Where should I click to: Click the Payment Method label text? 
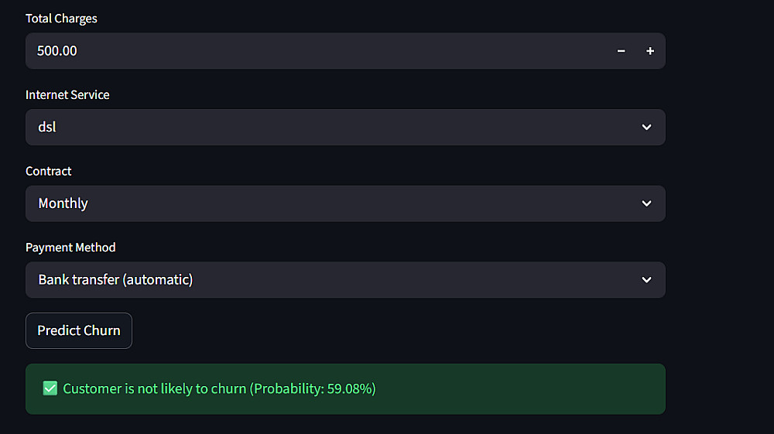pyautogui.click(x=70, y=248)
